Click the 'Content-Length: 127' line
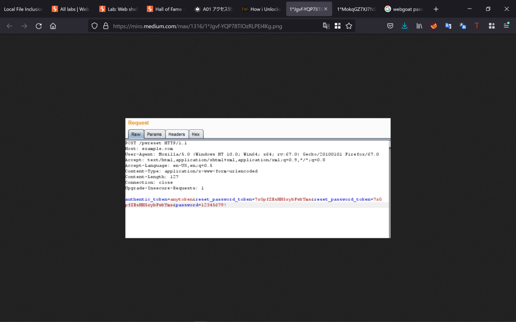The width and height of the screenshot is (516, 322). pos(152,176)
